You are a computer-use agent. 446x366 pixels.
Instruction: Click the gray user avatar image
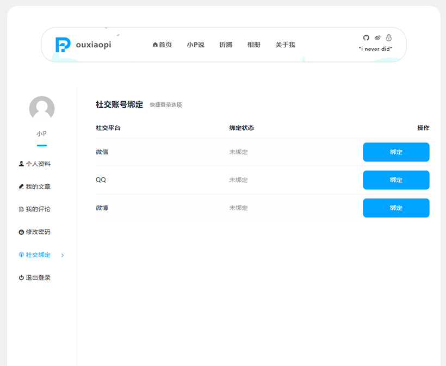[x=42, y=108]
